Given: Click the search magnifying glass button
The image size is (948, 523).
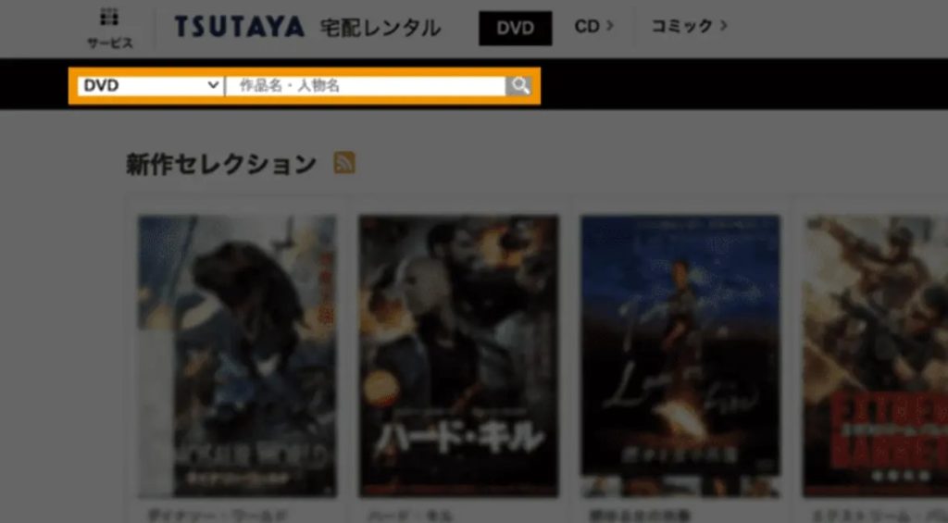Looking at the screenshot, I should click(520, 85).
